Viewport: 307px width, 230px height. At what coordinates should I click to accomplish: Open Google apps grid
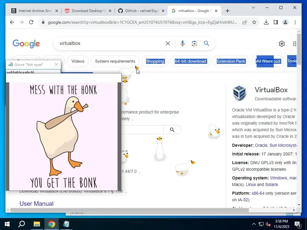click(x=294, y=44)
